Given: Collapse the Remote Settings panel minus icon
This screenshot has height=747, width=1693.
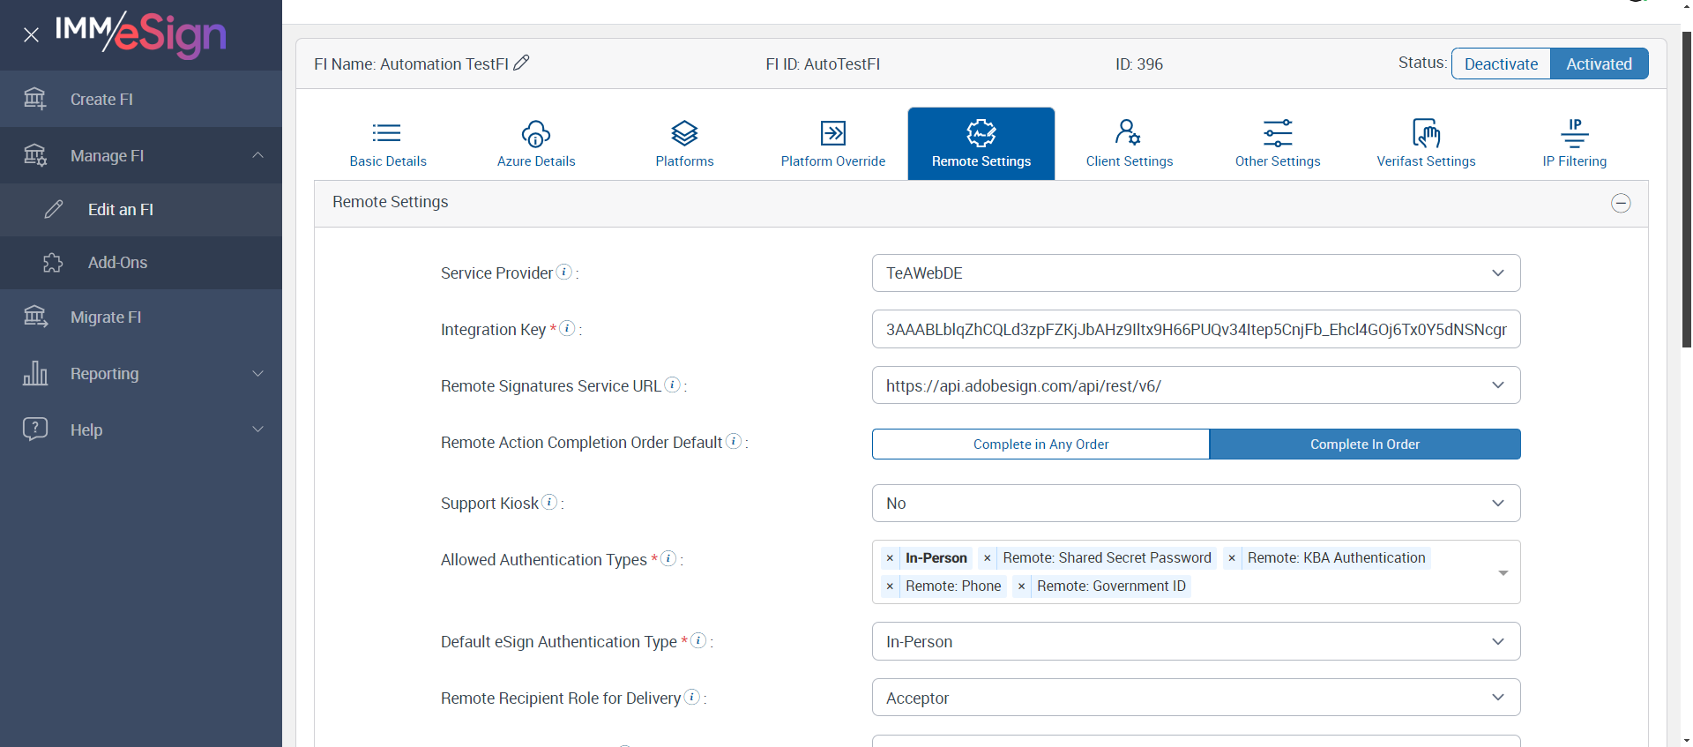Looking at the screenshot, I should 1621,204.
